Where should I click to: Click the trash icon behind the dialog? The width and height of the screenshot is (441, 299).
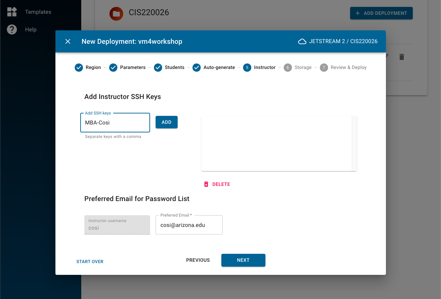click(x=401, y=57)
